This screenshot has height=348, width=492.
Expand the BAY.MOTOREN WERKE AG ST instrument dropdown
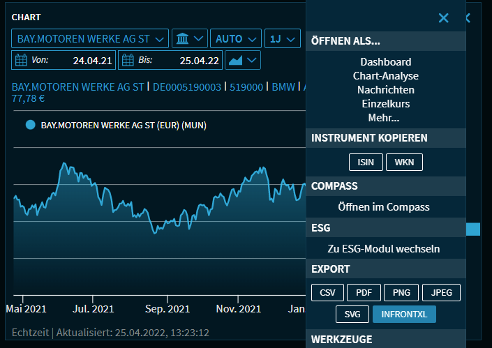click(90, 38)
